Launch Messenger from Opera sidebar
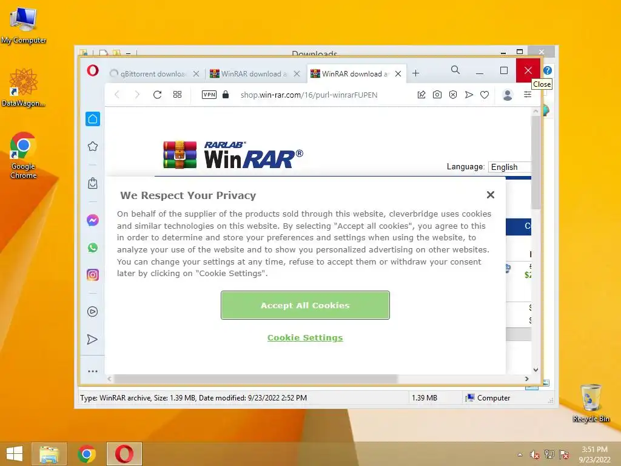Viewport: 621px width, 466px height. pos(93,220)
